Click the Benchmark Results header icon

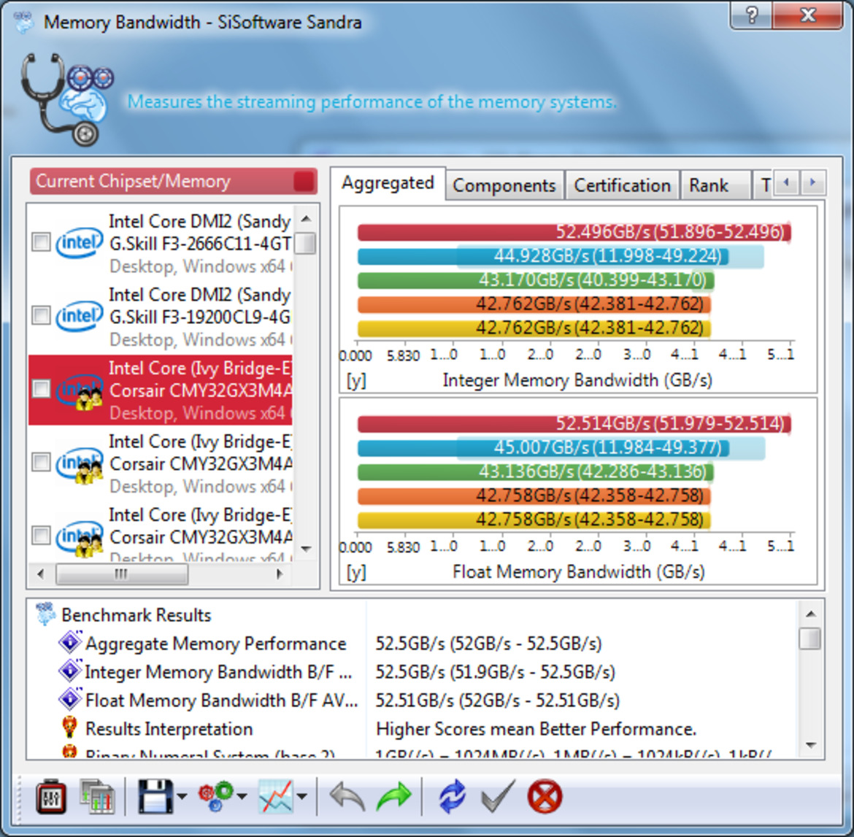pos(46,614)
